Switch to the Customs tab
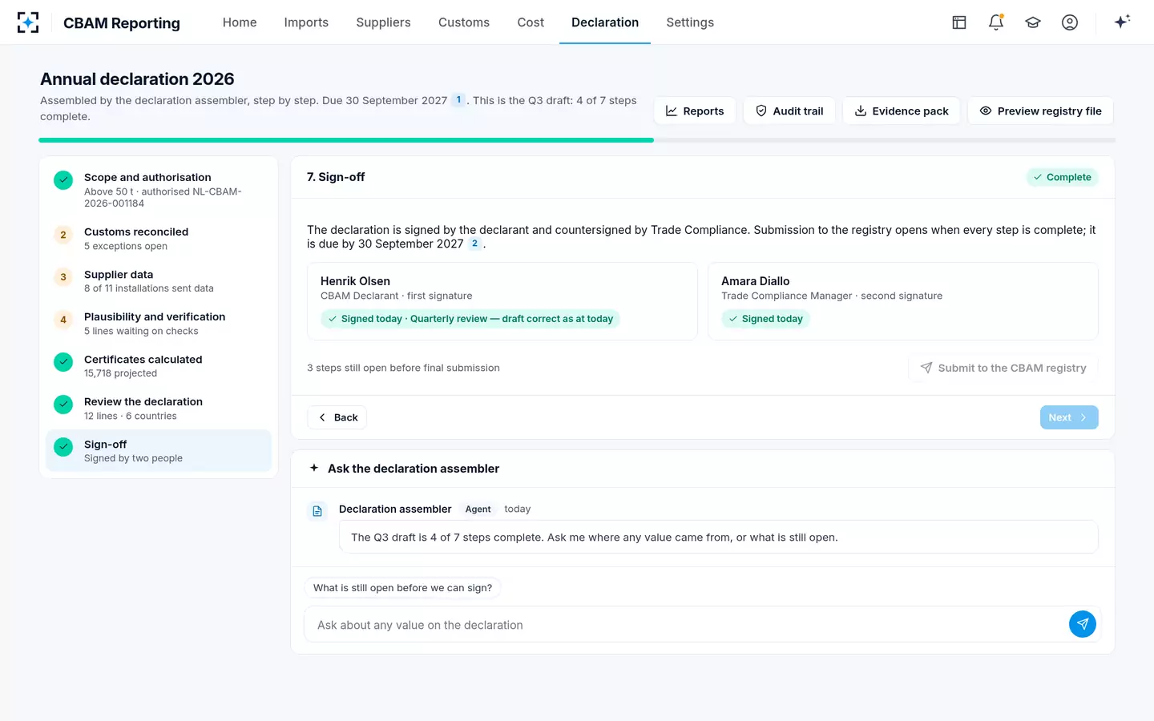 pos(464,22)
